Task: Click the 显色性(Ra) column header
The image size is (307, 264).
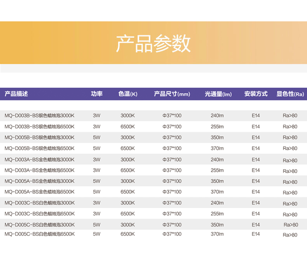Action: [x=290, y=94]
